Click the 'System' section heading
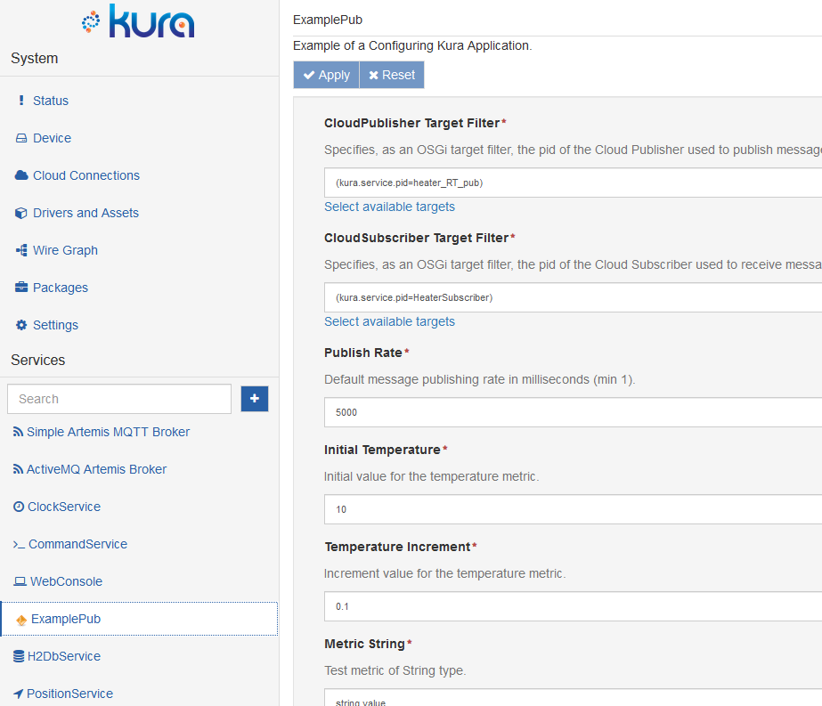Image resolution: width=822 pixels, height=706 pixels. (x=35, y=58)
